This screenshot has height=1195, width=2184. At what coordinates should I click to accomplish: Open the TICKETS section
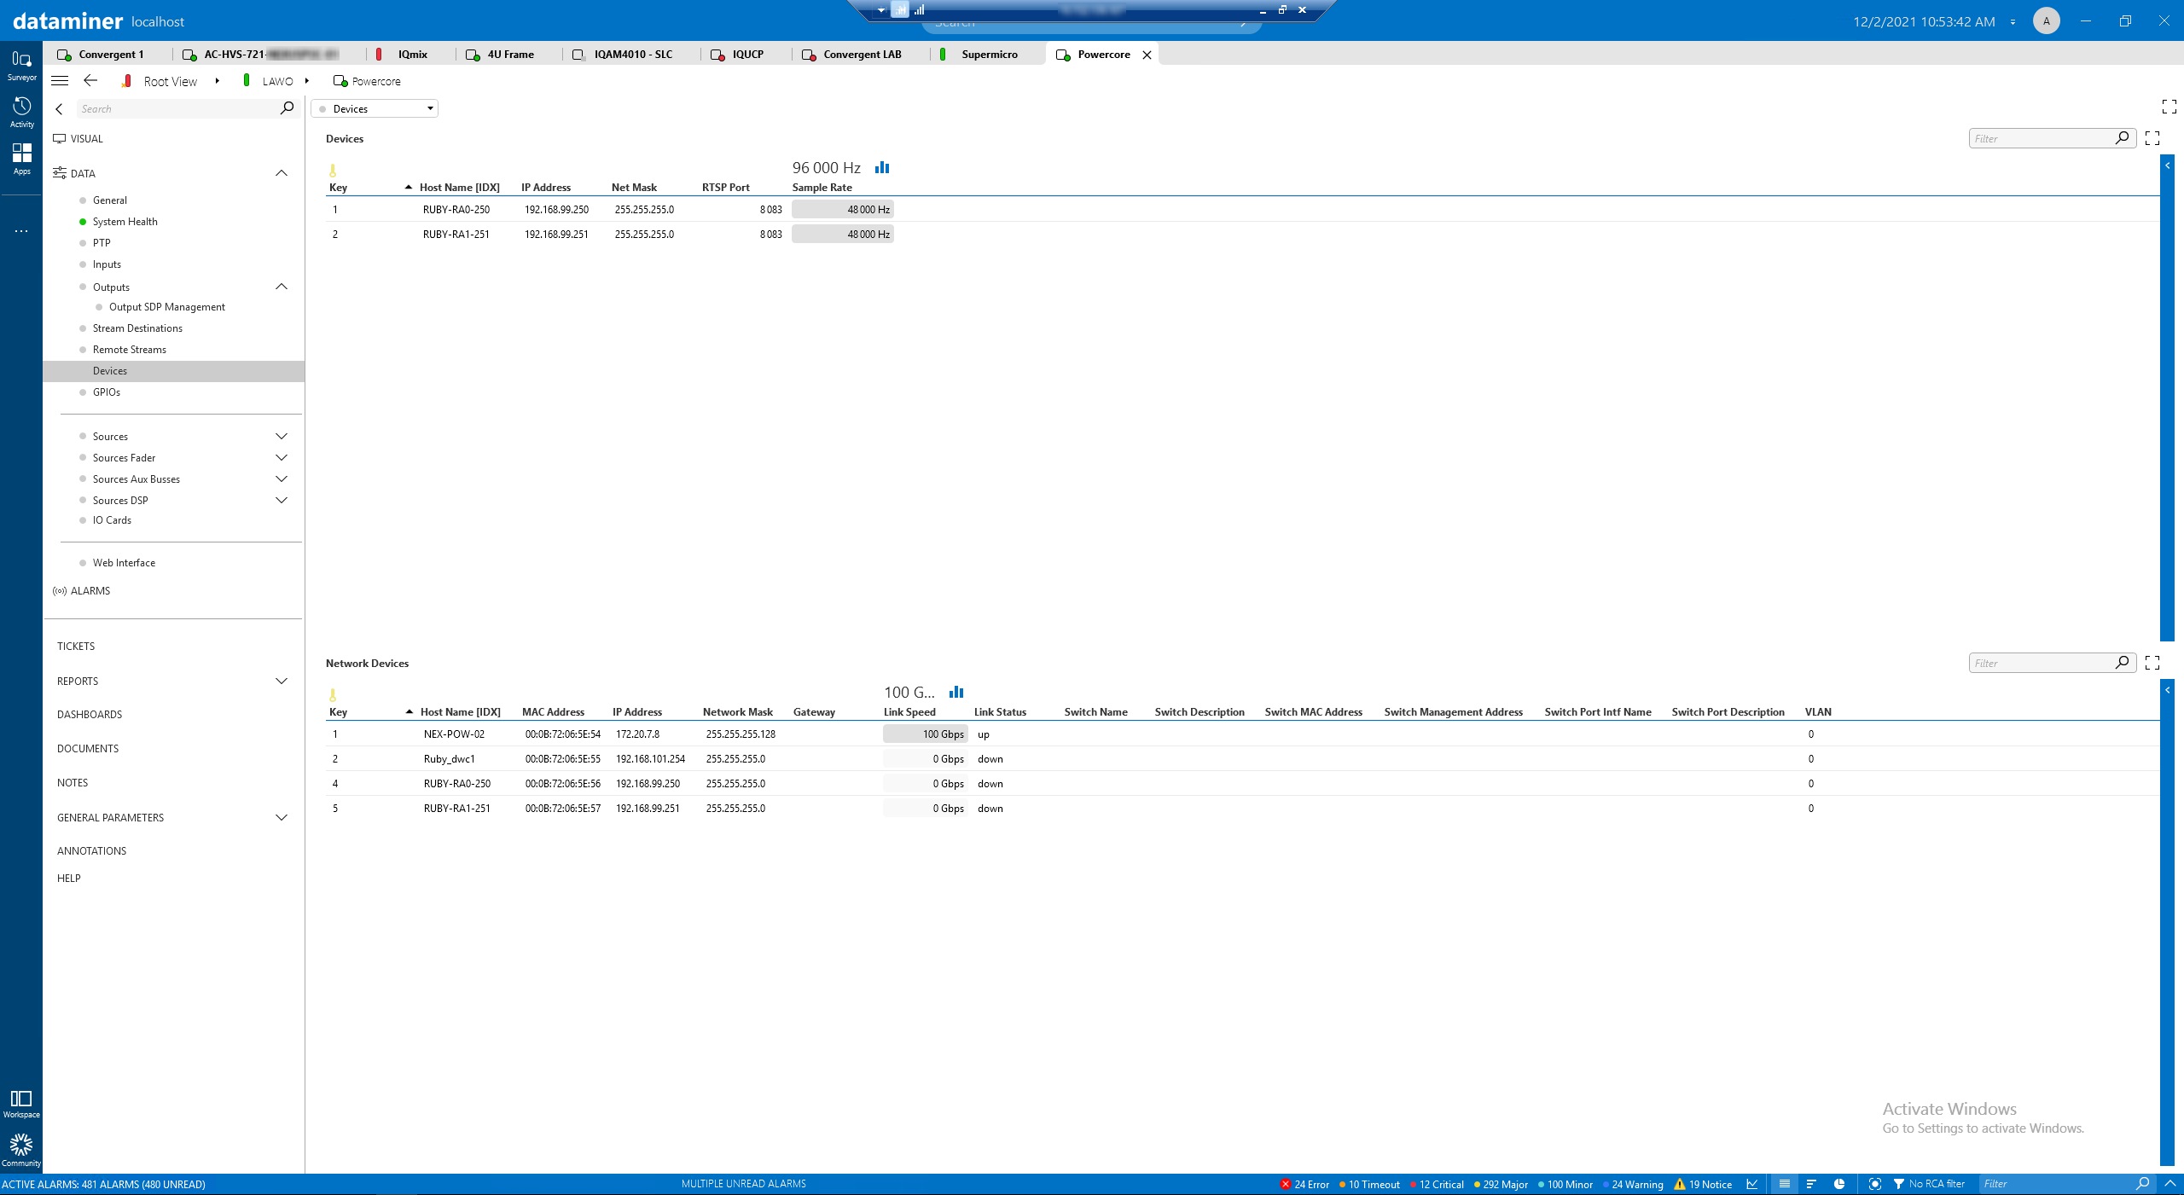click(76, 647)
